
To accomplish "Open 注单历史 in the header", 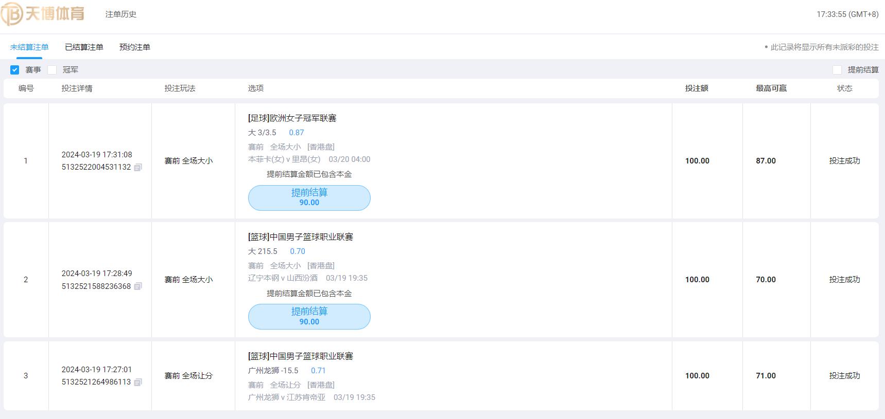I will tap(121, 14).
